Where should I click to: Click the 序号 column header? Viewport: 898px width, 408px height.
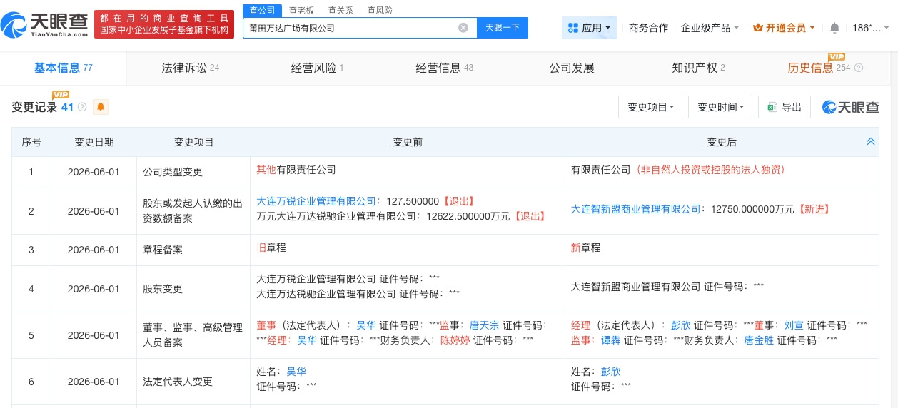(x=31, y=142)
